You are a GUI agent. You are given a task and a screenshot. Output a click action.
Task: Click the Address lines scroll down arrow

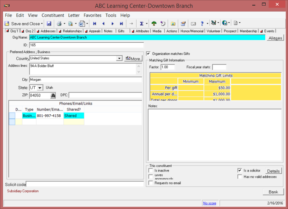(139, 72)
